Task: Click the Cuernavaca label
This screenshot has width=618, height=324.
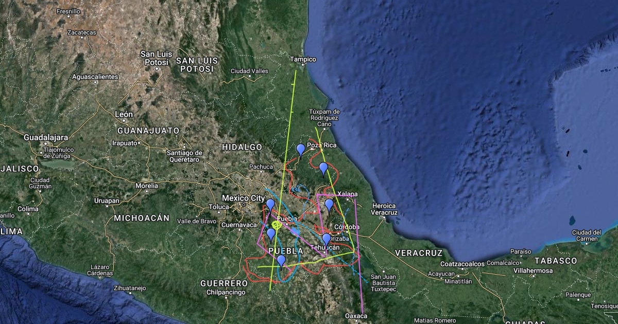Action: pos(238,225)
